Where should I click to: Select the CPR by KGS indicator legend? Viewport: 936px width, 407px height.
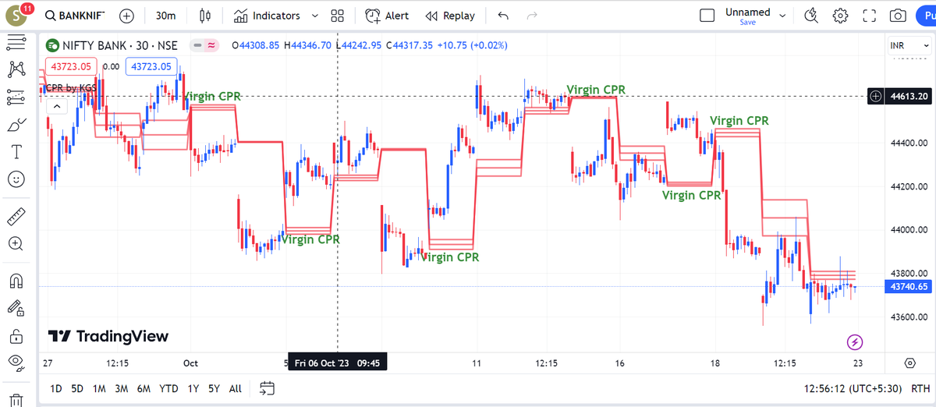(71, 87)
